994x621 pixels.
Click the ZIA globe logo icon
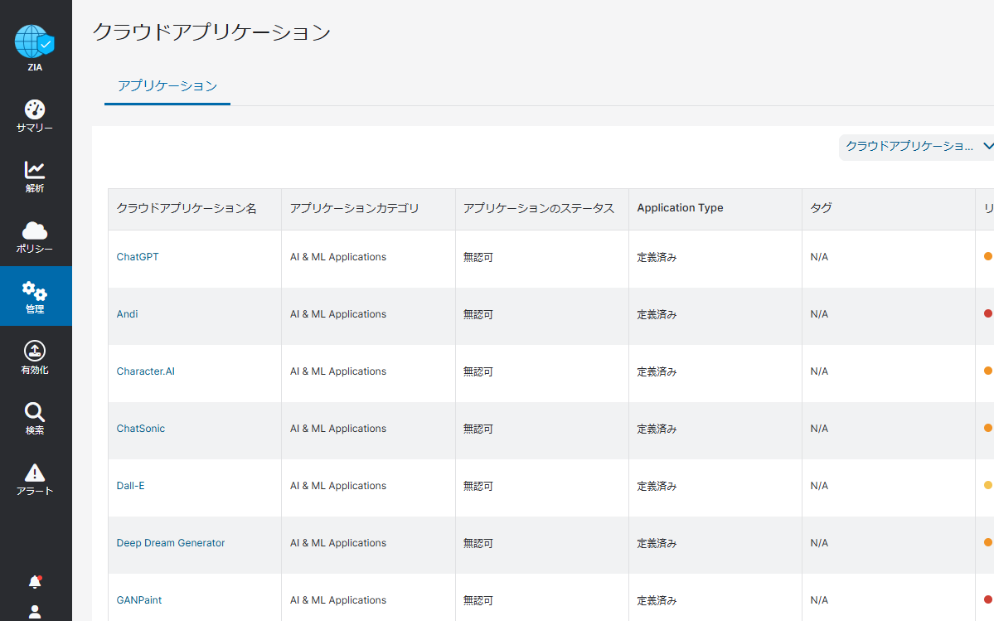coord(35,41)
